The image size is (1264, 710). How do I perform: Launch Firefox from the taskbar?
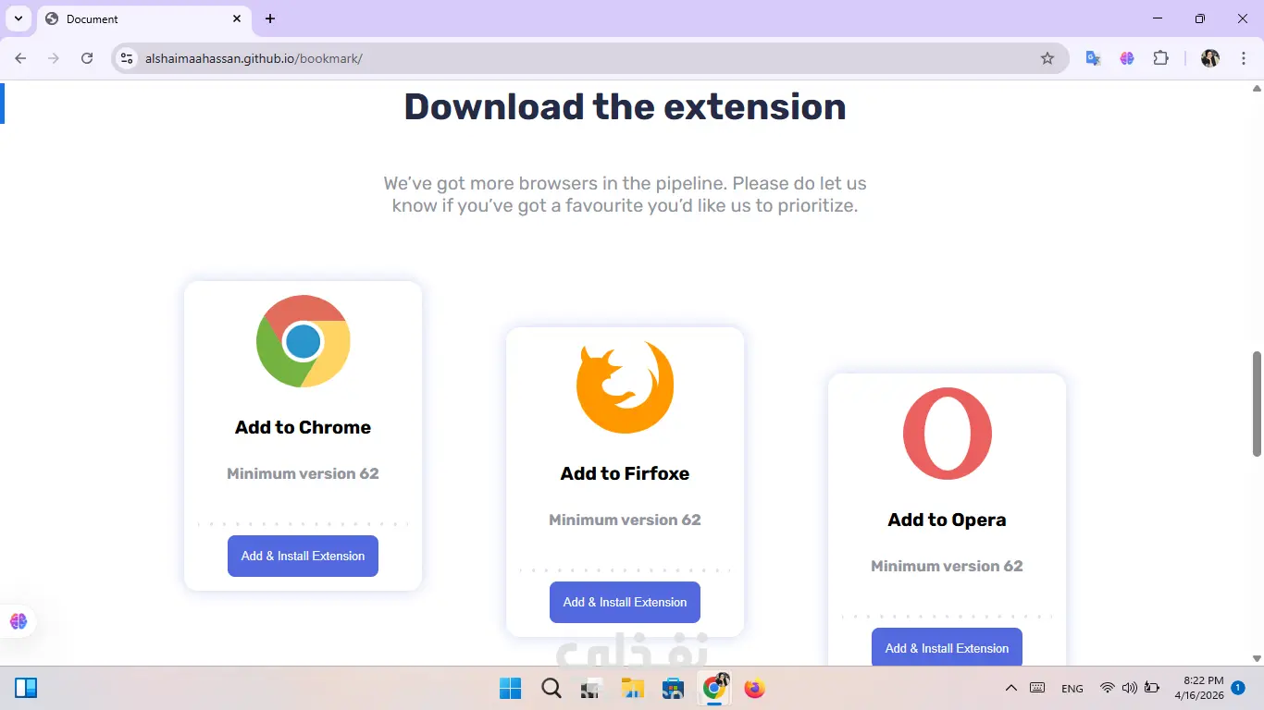754,689
